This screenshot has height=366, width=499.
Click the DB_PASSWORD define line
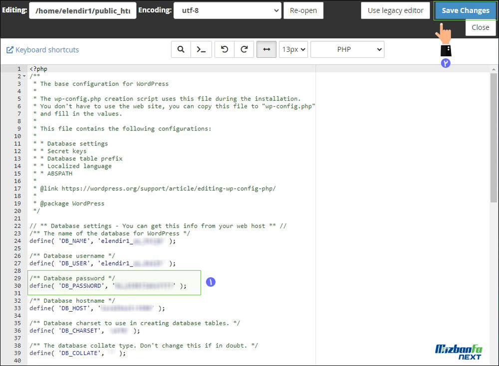coord(108,286)
